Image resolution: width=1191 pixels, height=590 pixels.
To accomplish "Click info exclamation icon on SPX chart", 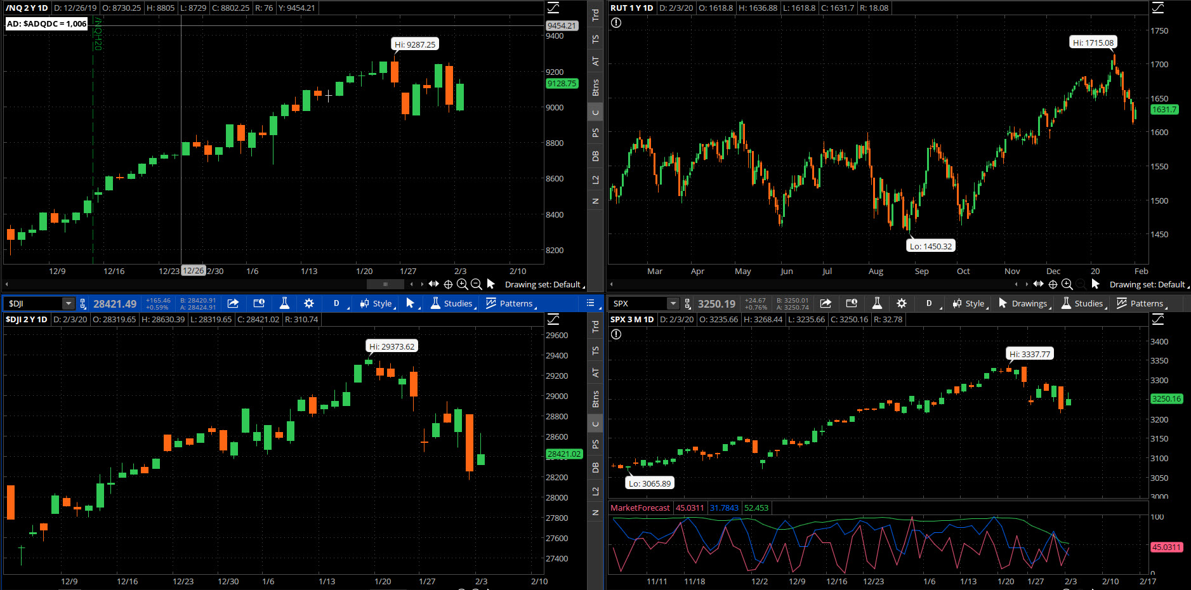I will coord(616,334).
